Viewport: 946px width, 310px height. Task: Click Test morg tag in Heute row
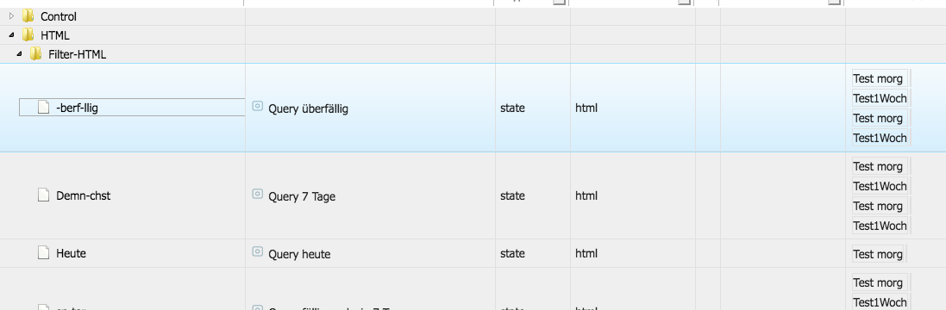tap(879, 254)
